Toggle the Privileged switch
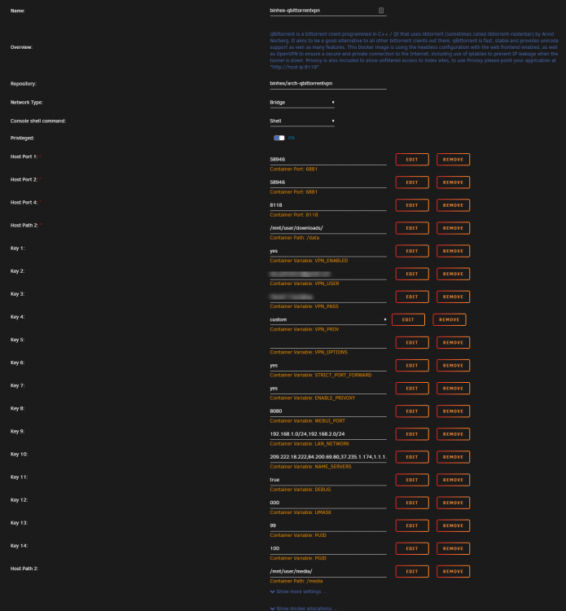The width and height of the screenshot is (566, 611). (279, 138)
